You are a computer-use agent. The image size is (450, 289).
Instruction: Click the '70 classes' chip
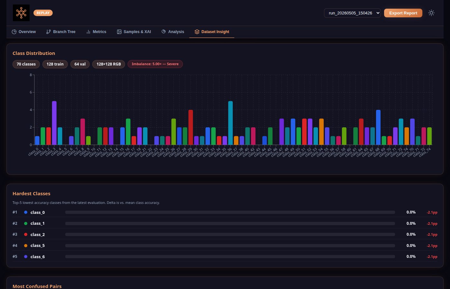[26, 64]
